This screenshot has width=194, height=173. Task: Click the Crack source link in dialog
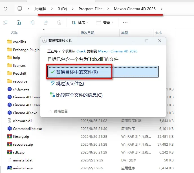[x=81, y=51]
